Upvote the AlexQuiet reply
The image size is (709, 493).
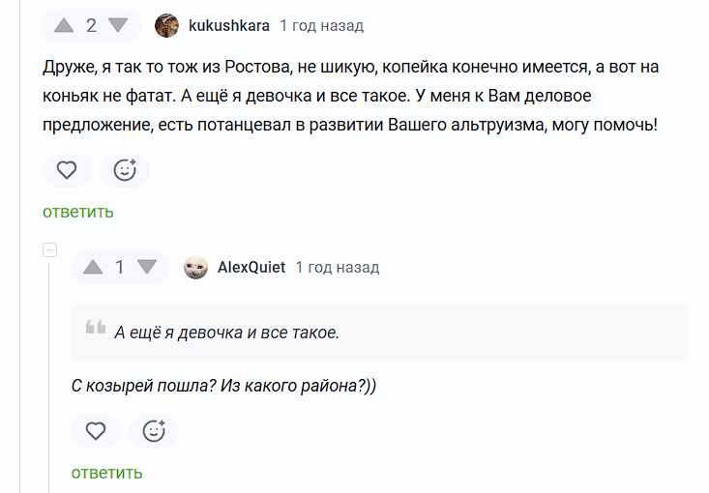pos(94,267)
